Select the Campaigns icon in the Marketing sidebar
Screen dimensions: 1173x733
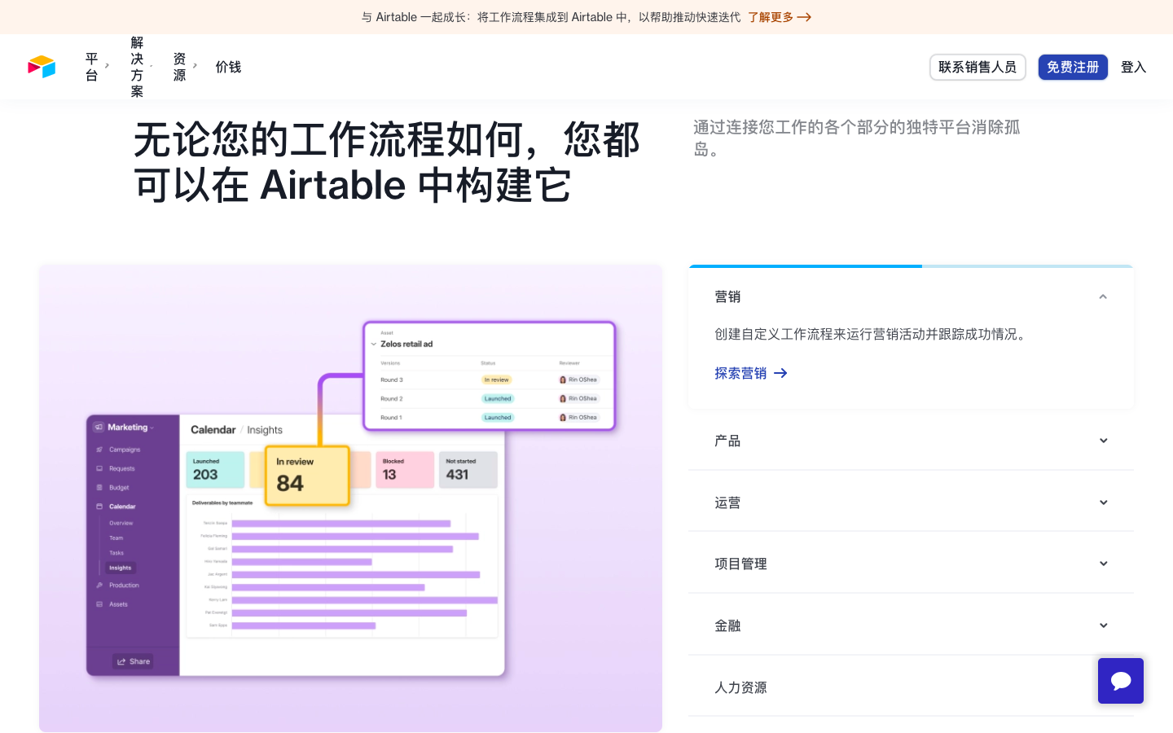tap(99, 449)
